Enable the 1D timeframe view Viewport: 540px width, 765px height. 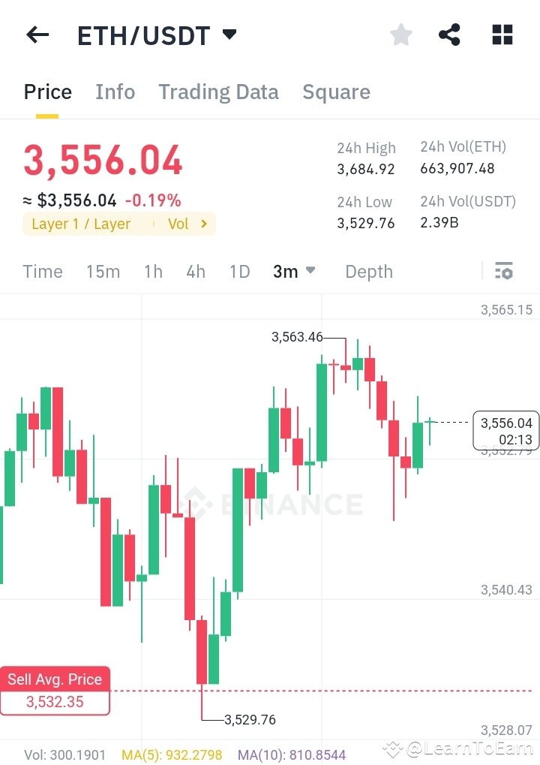(240, 271)
